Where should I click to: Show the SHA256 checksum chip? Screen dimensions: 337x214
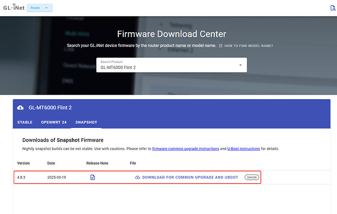click(251, 177)
